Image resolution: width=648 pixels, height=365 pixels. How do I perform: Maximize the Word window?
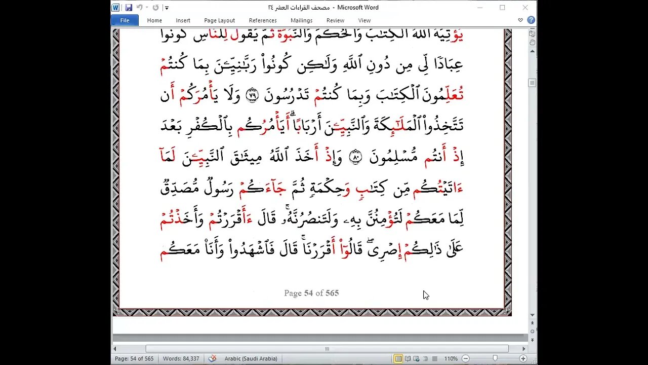click(502, 8)
